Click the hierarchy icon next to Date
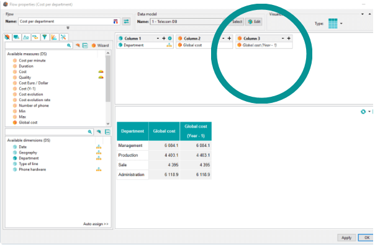Image resolution: width=375 pixels, height=245 pixels. click(99, 147)
